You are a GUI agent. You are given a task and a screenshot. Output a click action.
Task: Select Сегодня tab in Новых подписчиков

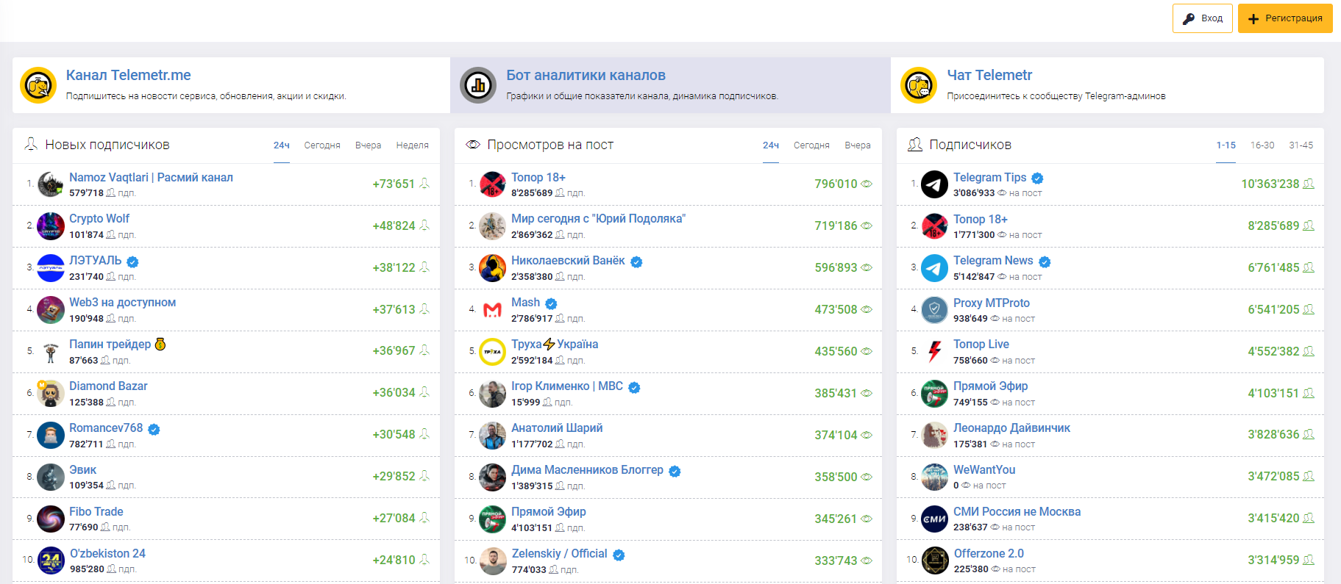tap(322, 145)
